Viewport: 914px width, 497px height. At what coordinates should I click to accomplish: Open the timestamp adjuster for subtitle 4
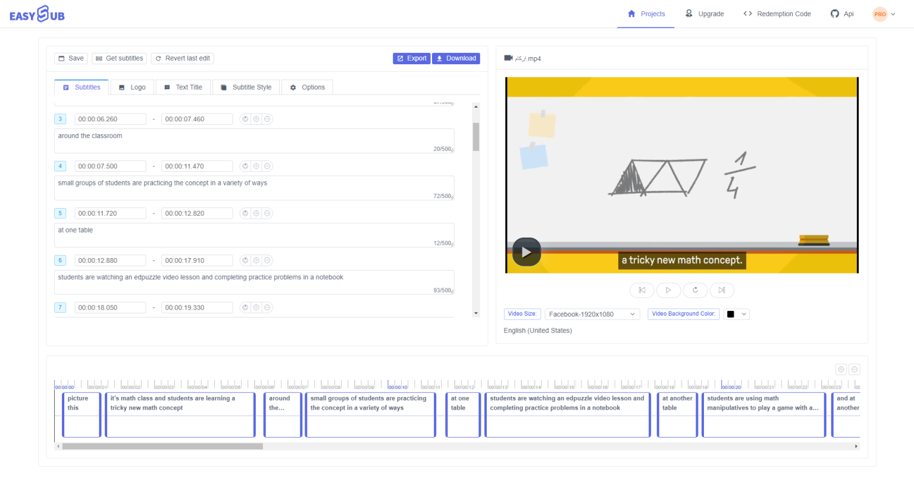click(x=245, y=166)
